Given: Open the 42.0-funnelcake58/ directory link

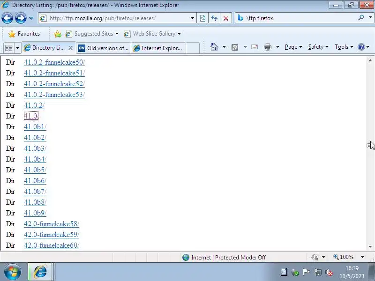Looking at the screenshot, I should pos(52,224).
